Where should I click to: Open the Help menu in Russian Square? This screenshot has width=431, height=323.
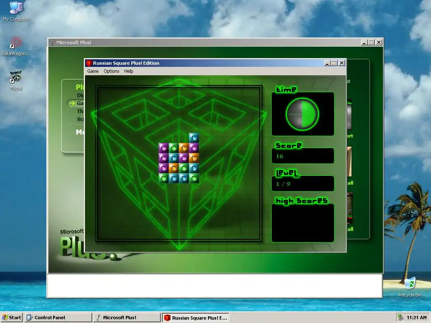coord(129,71)
